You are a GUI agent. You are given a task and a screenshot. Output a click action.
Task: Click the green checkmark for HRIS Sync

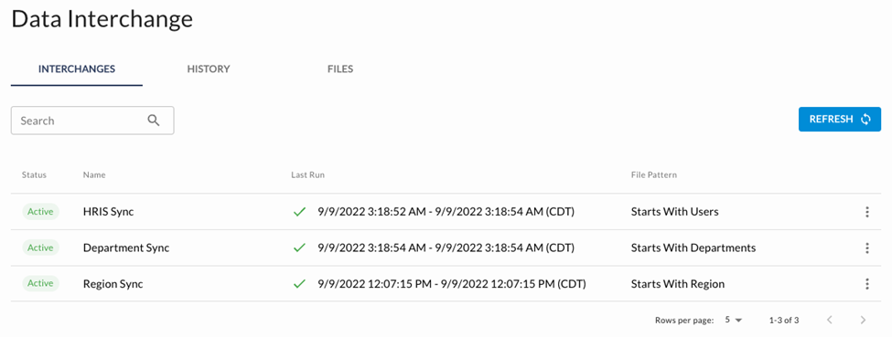[299, 212]
